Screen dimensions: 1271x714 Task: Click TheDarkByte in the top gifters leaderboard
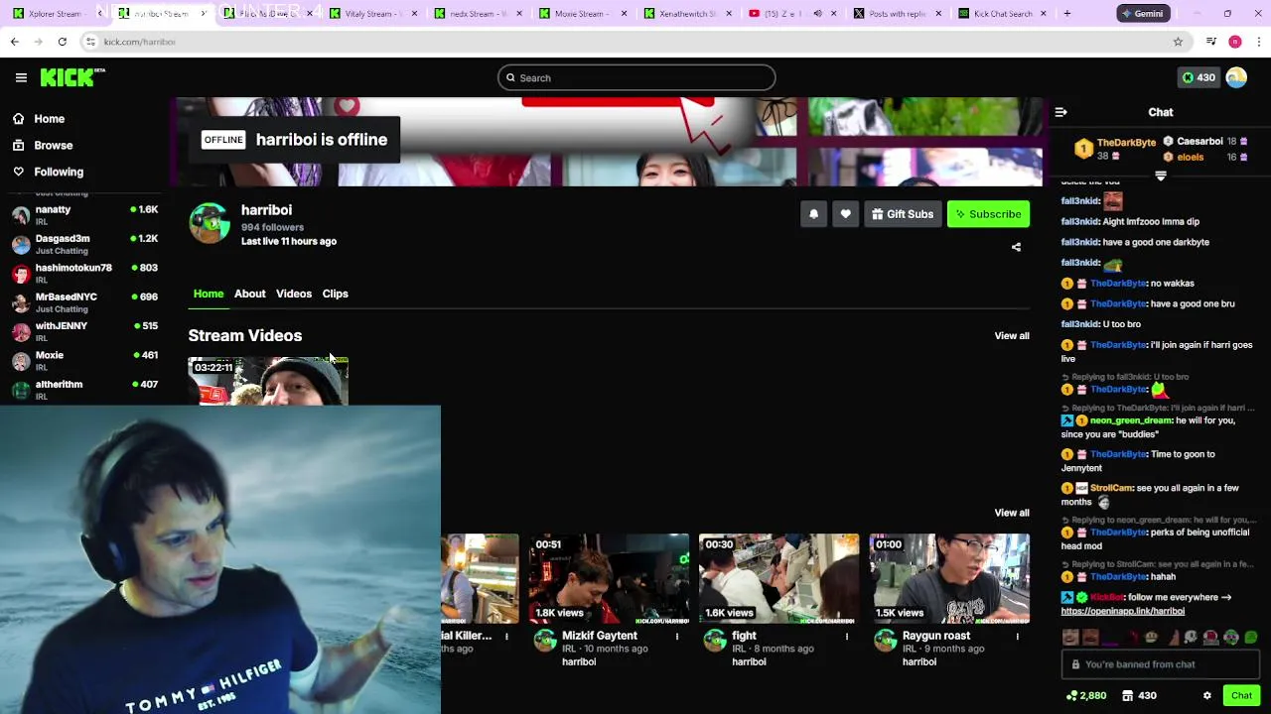click(1126, 143)
